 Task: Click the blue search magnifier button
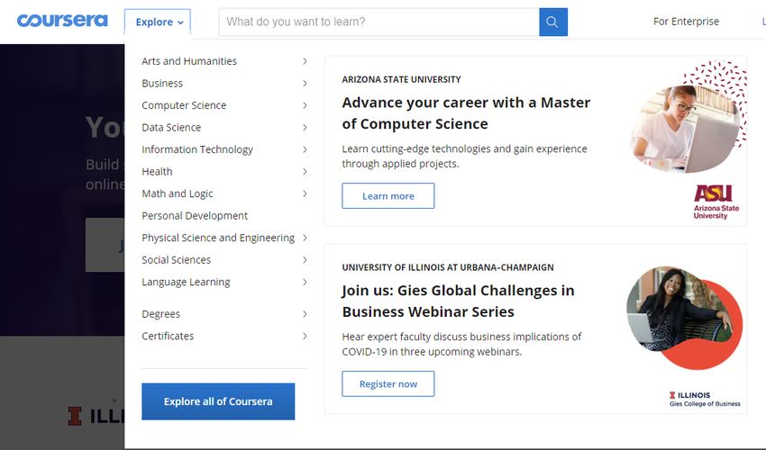click(553, 22)
